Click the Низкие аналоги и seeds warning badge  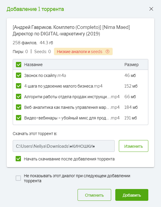tap(83, 52)
